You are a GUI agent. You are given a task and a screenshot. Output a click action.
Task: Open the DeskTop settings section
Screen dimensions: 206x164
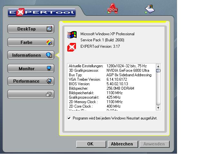pos(31,29)
